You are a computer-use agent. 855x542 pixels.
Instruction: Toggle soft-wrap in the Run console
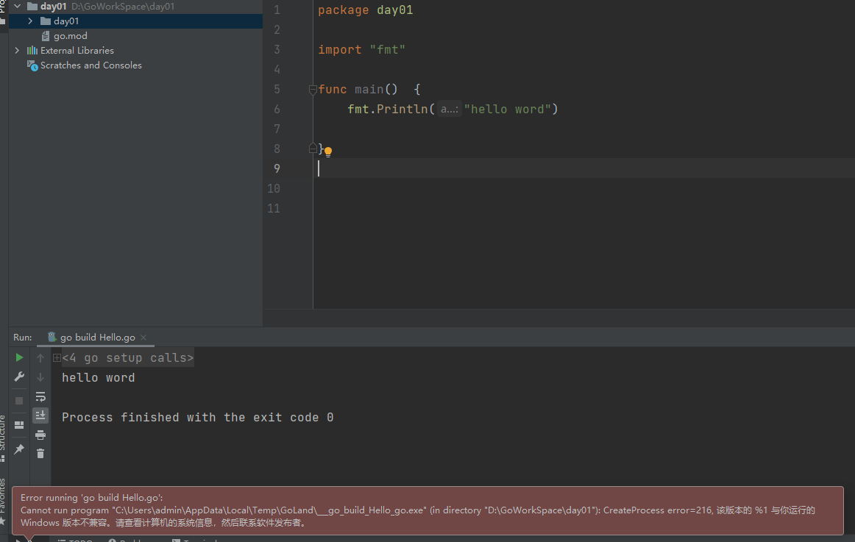pyautogui.click(x=40, y=397)
